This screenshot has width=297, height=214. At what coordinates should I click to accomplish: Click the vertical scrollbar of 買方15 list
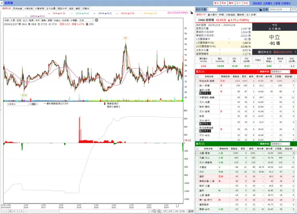tap(296, 110)
